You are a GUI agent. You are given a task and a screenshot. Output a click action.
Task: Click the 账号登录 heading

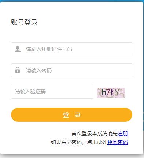pyautogui.click(x=24, y=22)
